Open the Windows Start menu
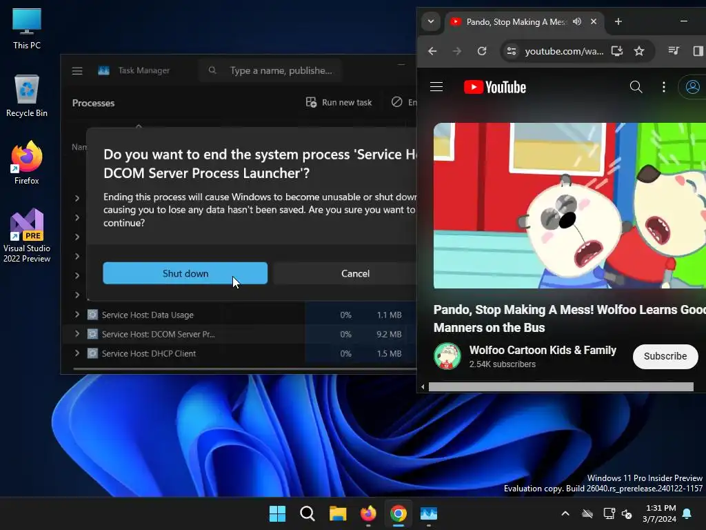Screen dimensions: 706x530 click(x=277, y=513)
